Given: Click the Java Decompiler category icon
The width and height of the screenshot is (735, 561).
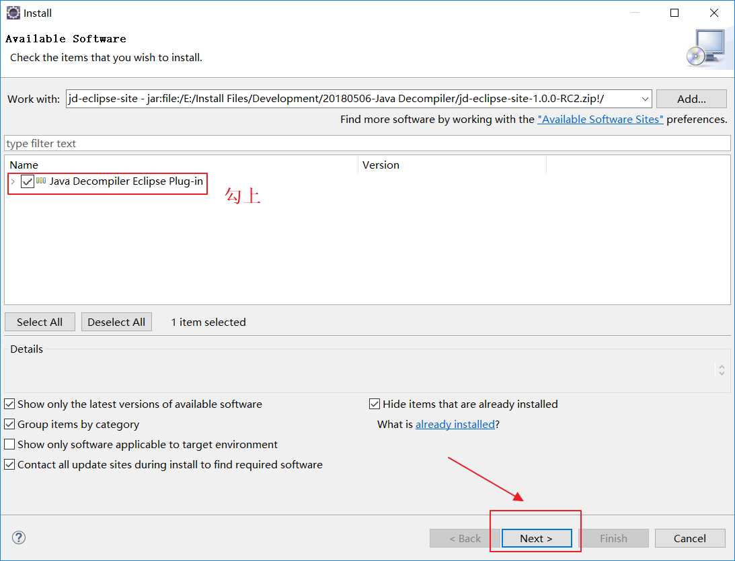Looking at the screenshot, I should [41, 181].
